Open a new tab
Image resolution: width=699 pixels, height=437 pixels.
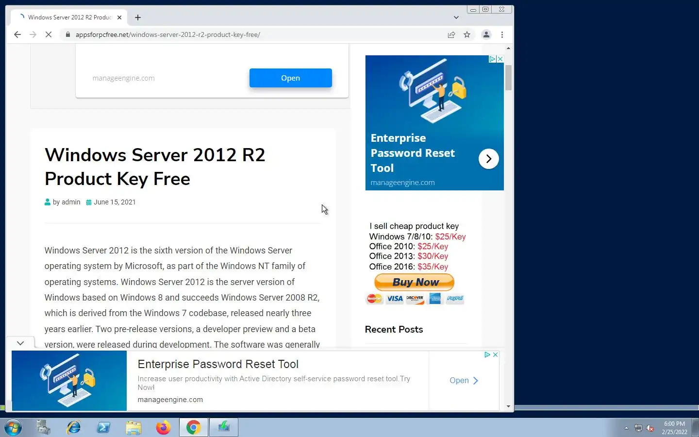(x=138, y=17)
